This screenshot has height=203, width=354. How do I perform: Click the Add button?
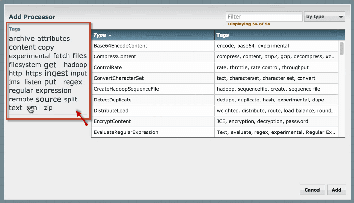coord(336,190)
